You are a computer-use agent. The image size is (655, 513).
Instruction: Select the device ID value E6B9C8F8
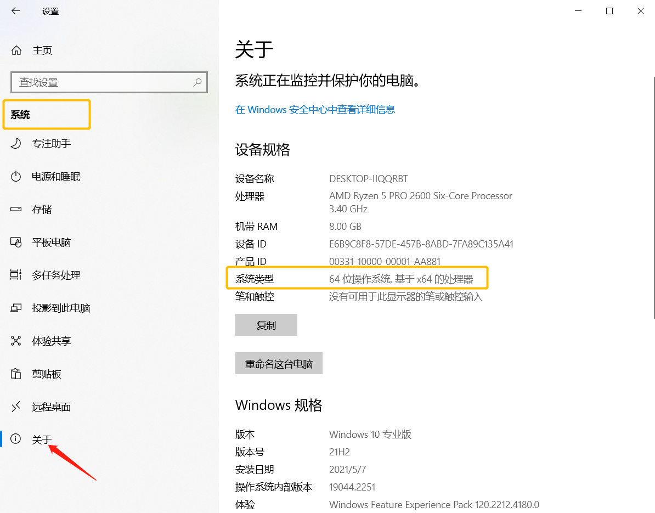(421, 244)
